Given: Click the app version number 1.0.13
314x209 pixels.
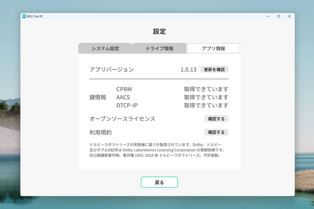Looking at the screenshot, I should pyautogui.click(x=189, y=69).
